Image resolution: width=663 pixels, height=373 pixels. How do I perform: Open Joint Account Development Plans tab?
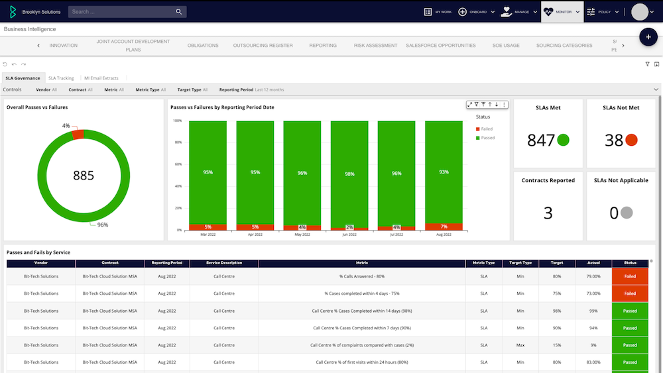pyautogui.click(x=133, y=46)
